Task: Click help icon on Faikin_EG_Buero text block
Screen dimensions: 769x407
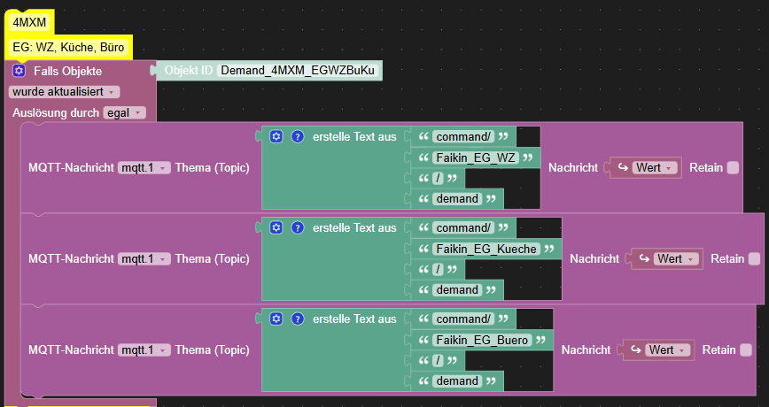Action: click(298, 319)
